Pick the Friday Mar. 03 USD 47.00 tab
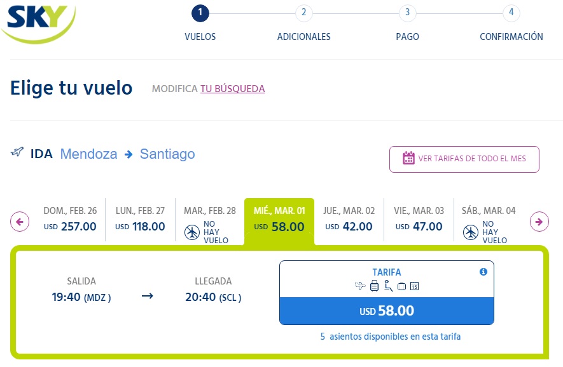 click(x=419, y=219)
